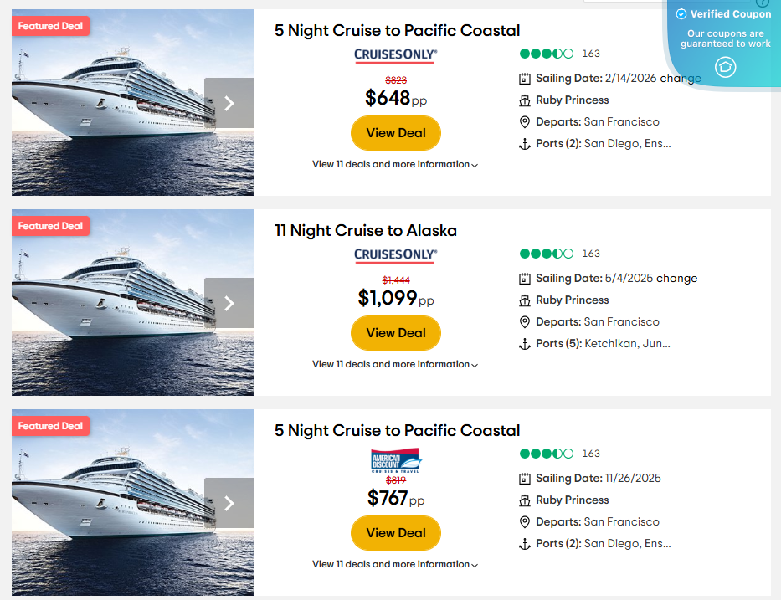Change sailing date 5/4/2025
This screenshot has height=600, width=781.
pos(676,279)
